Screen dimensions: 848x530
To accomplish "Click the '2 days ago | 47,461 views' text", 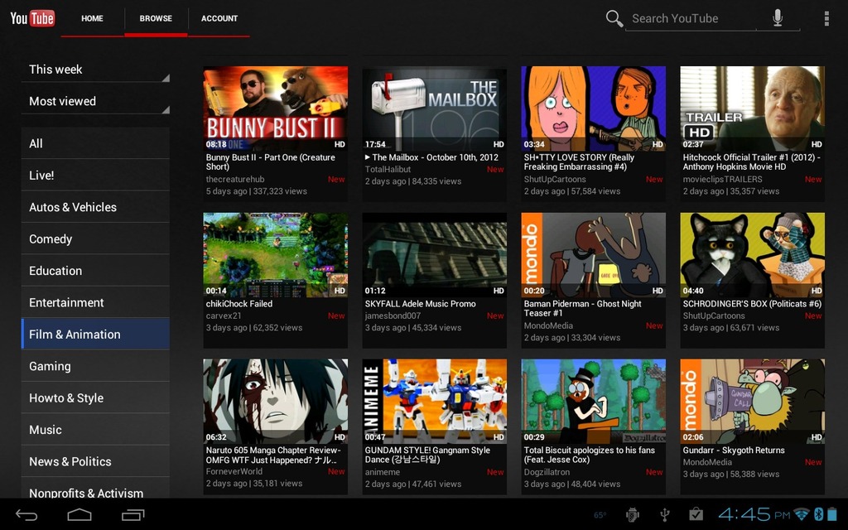I will (413, 484).
